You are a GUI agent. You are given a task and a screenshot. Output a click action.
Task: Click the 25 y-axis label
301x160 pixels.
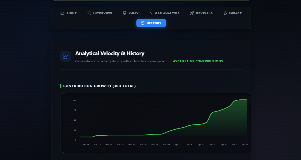tap(75, 130)
